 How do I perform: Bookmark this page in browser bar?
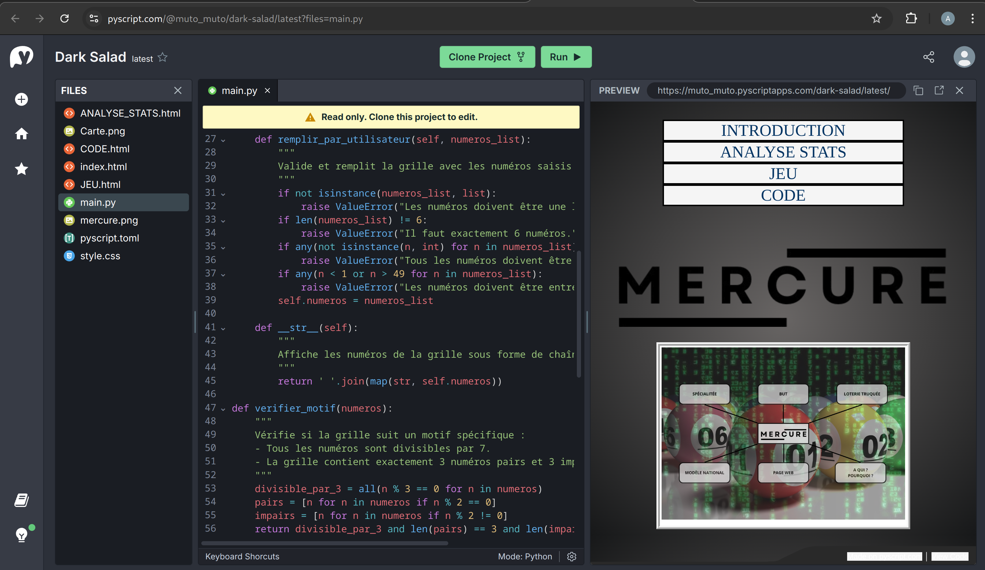876,19
